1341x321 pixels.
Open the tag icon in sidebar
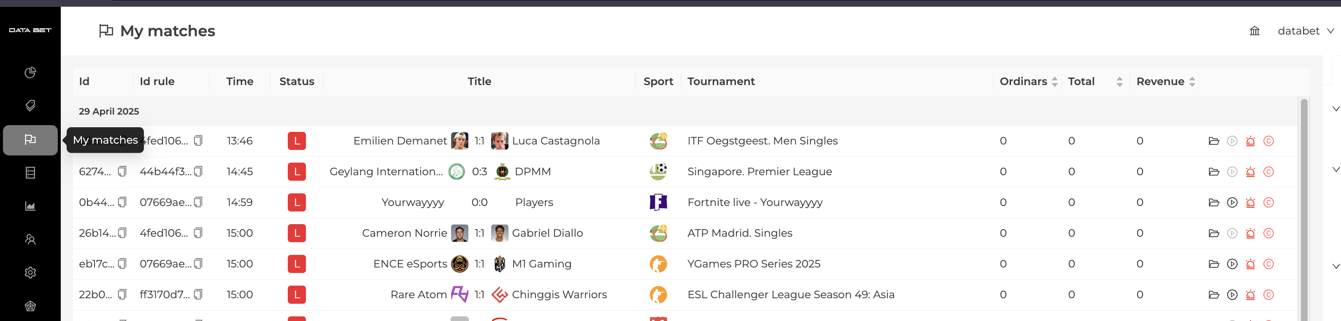point(30,105)
